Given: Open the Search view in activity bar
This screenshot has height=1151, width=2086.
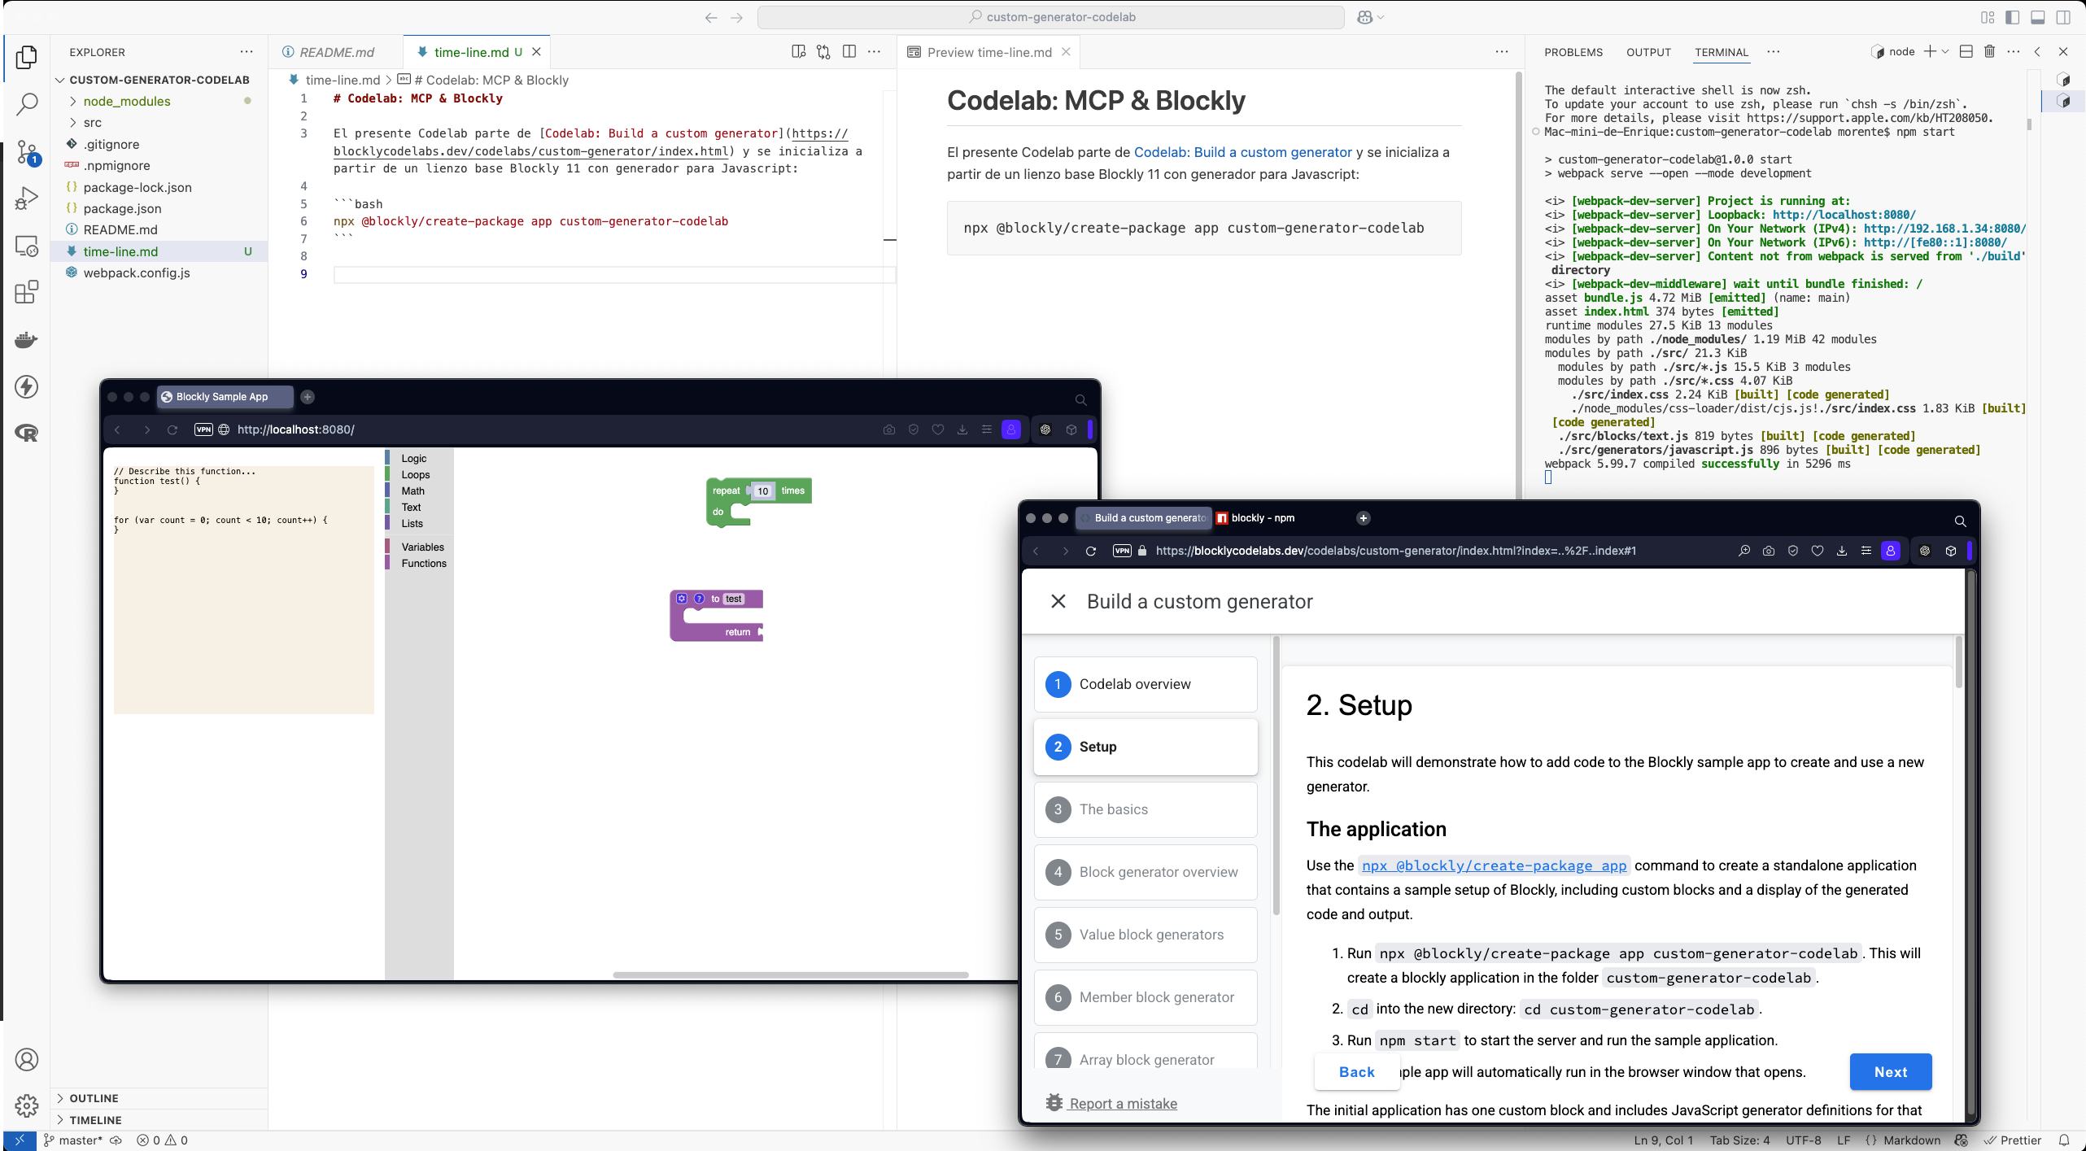Looking at the screenshot, I should coord(26,103).
